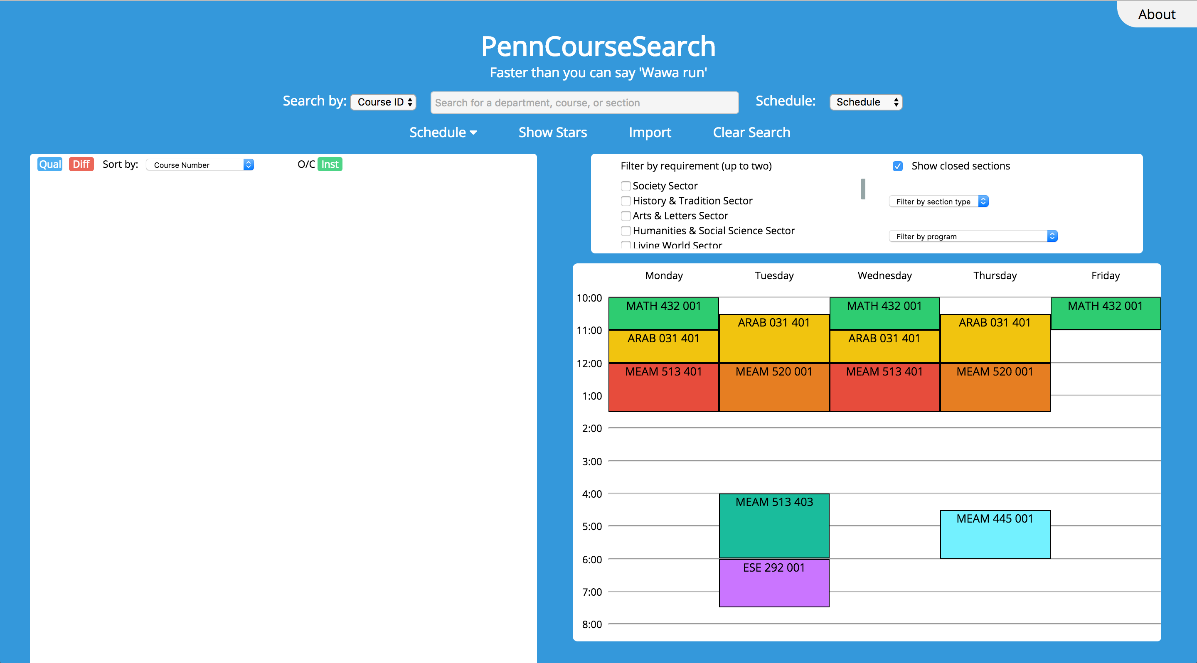Click Tuesday's MEAM 520 001 block
This screenshot has height=663, width=1197.
click(x=773, y=387)
